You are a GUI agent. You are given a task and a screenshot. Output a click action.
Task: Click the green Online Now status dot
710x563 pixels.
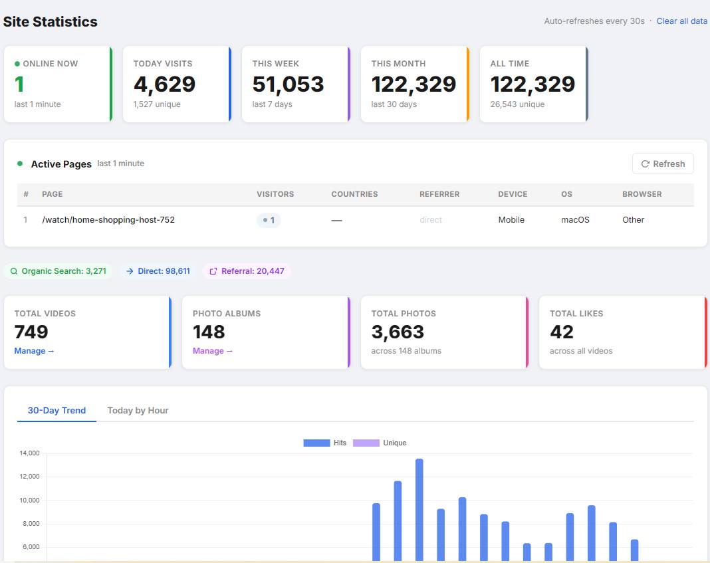tap(17, 64)
